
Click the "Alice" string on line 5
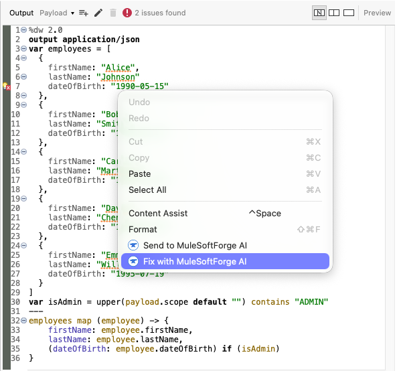[x=118, y=68]
